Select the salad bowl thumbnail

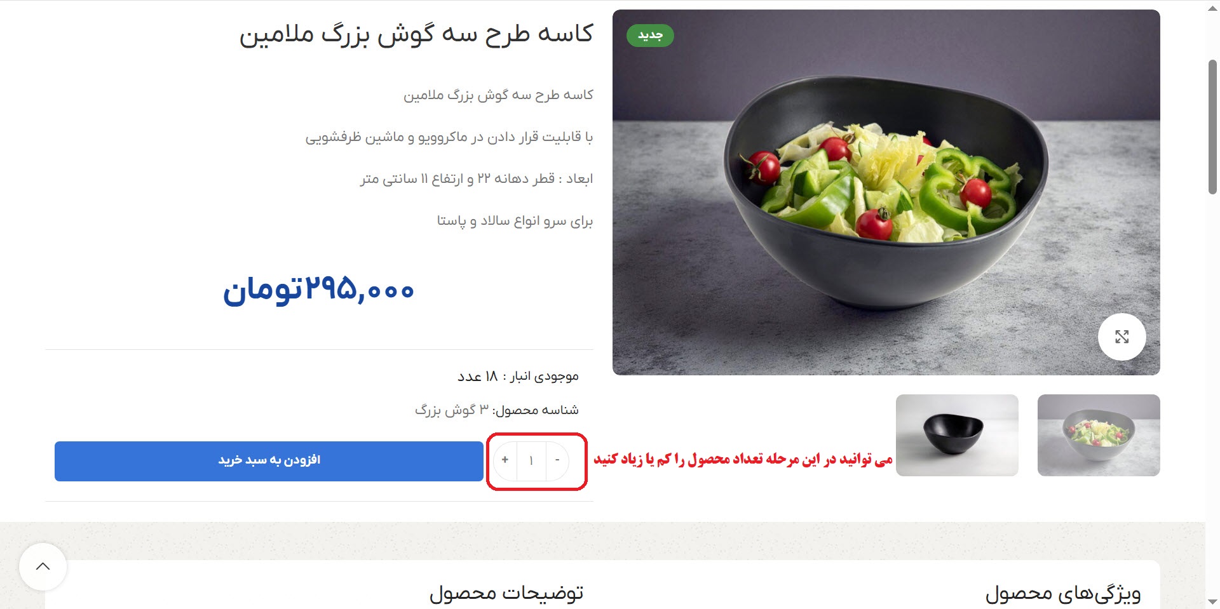point(1099,435)
